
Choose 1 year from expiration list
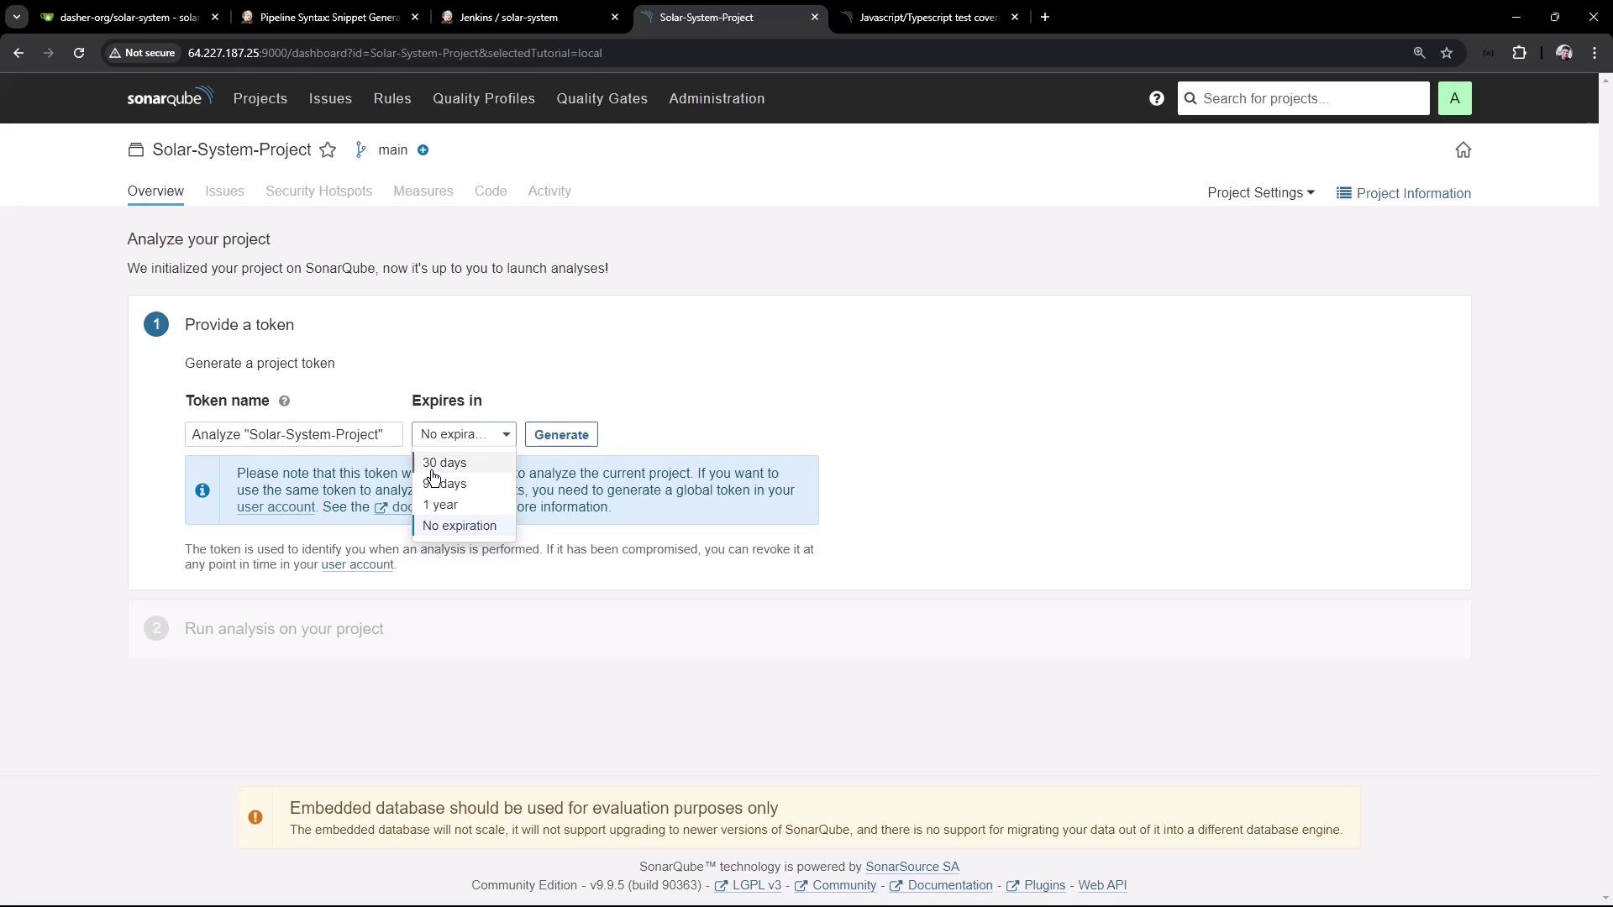coord(440,505)
